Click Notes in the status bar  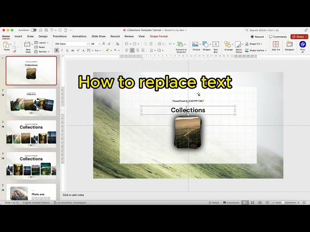(x=214, y=203)
